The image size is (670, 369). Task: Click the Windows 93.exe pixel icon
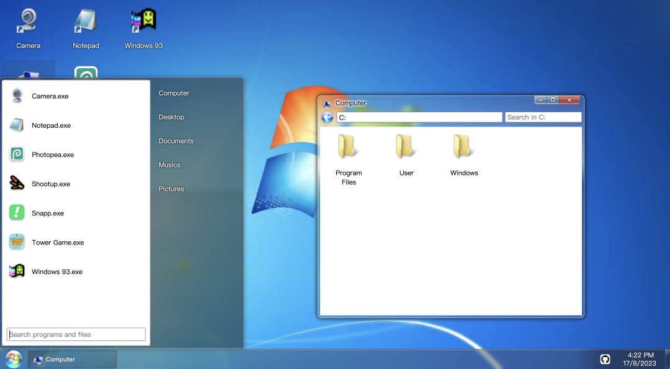[17, 271]
